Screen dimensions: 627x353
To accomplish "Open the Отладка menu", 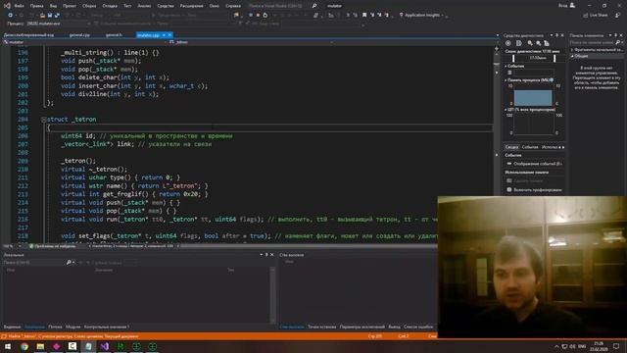I will tap(110, 6).
